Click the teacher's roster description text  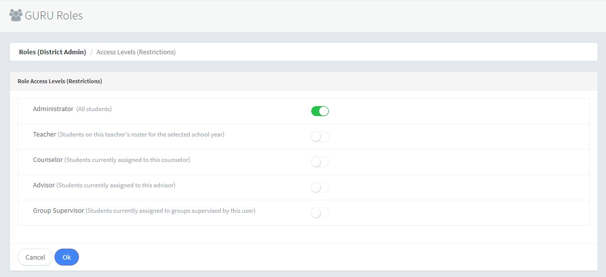[141, 135]
